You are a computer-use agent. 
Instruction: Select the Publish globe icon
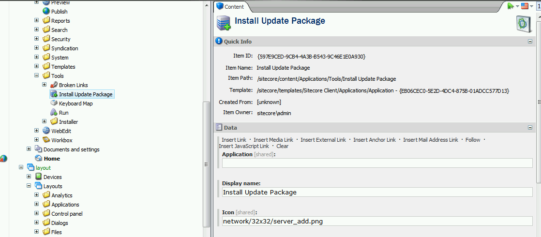pyautogui.click(x=46, y=12)
